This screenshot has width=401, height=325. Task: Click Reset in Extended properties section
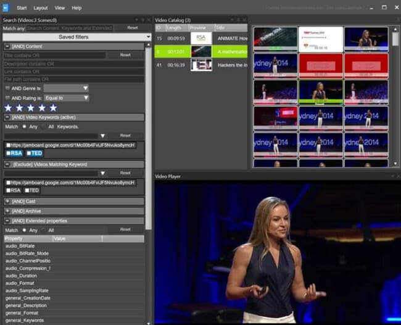[x=125, y=229]
